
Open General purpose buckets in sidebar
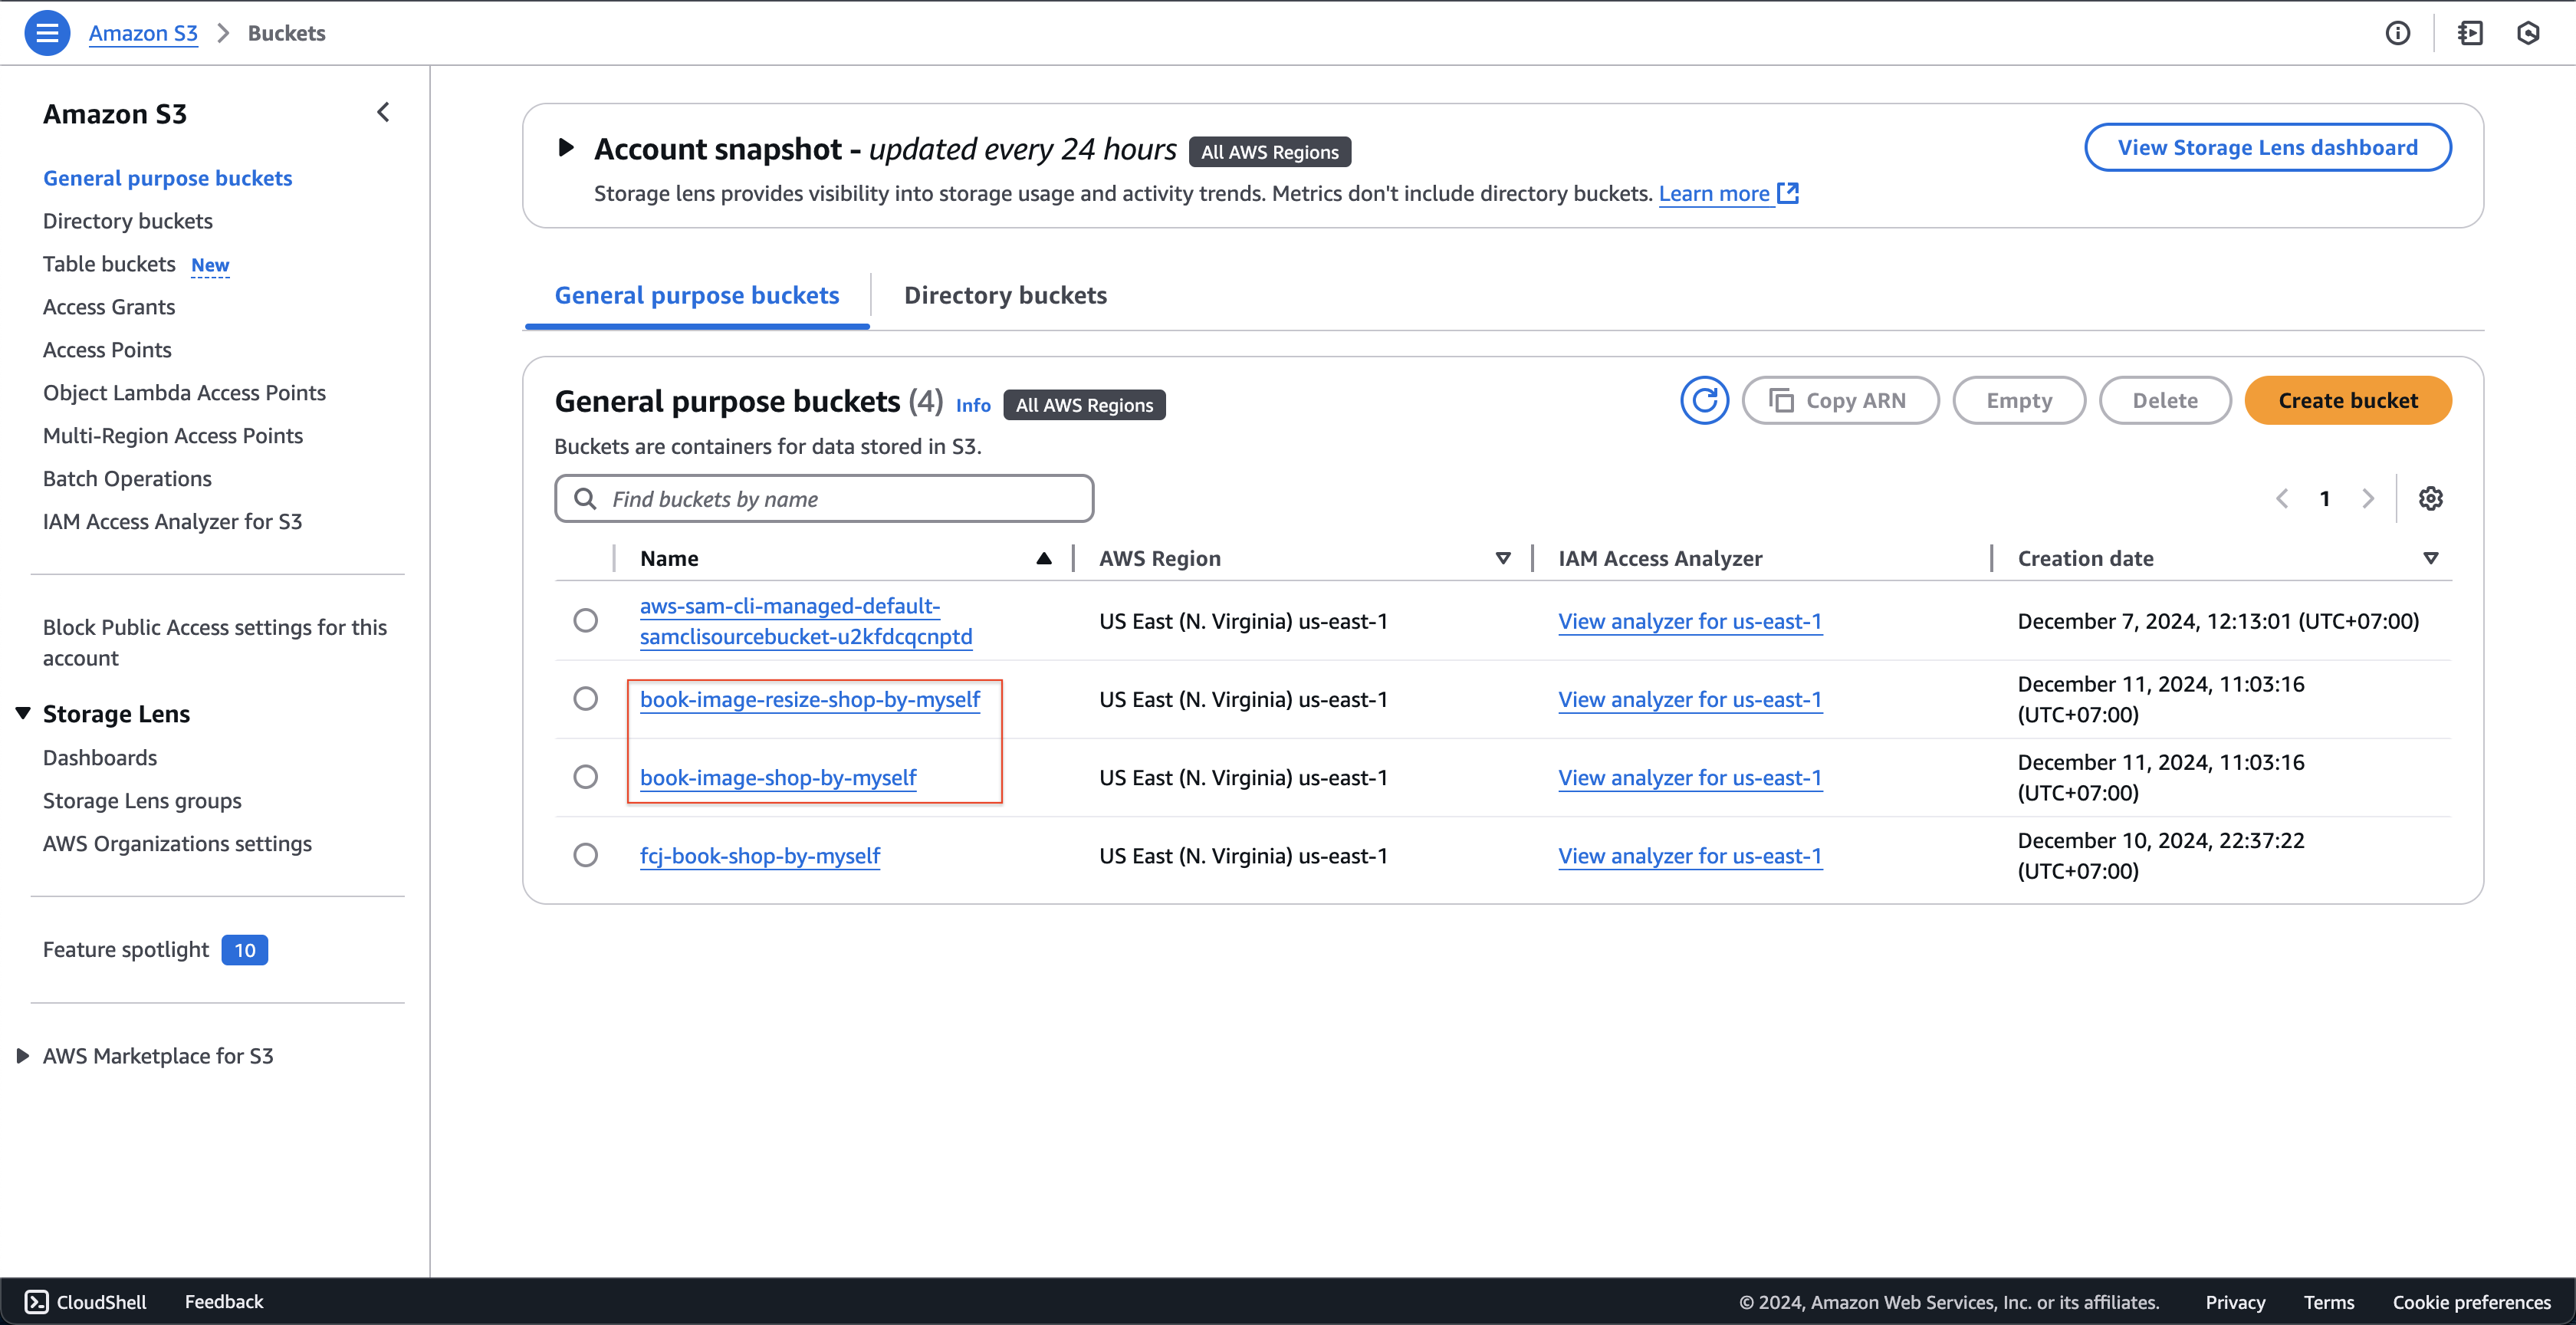point(167,178)
